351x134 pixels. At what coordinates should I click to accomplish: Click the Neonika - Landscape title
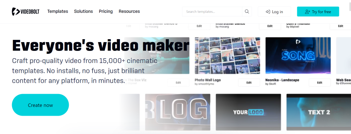point(282,80)
